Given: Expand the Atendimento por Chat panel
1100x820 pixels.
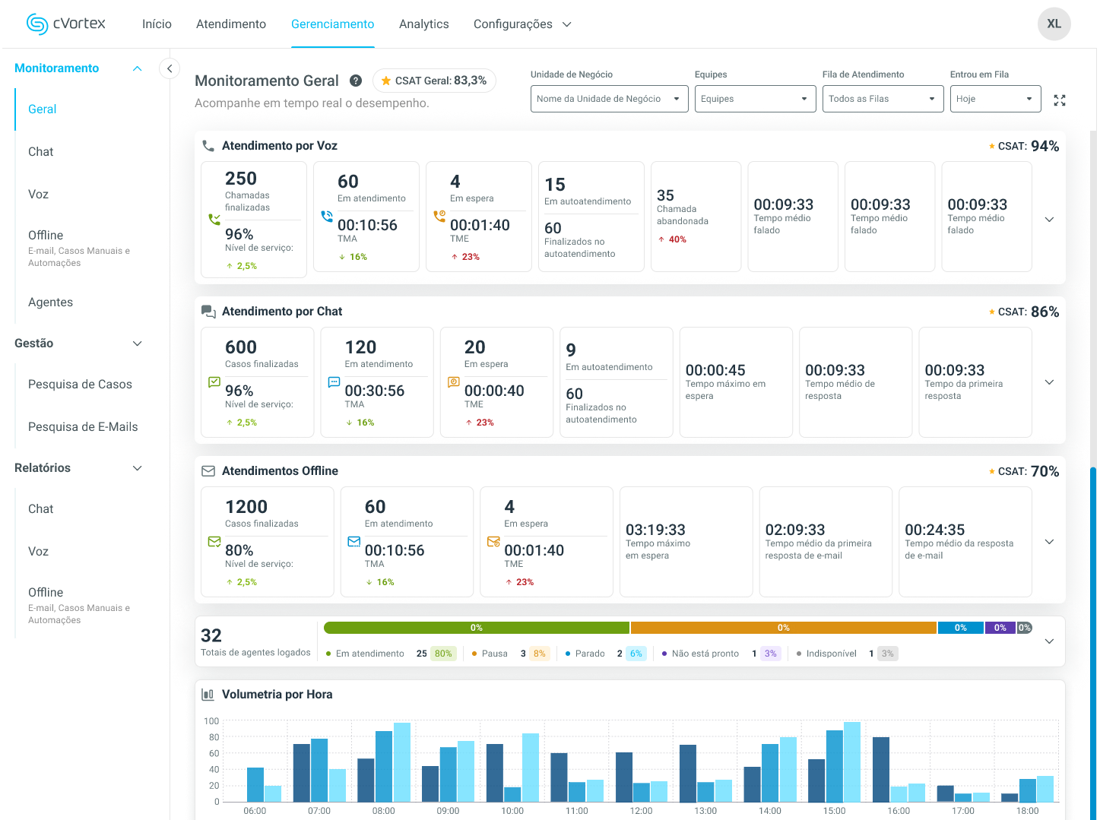Looking at the screenshot, I should (x=1049, y=382).
